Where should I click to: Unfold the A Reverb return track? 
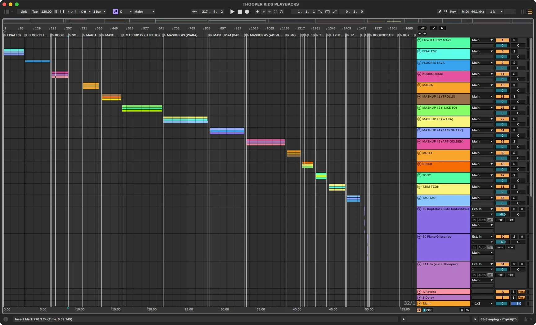coord(419,292)
